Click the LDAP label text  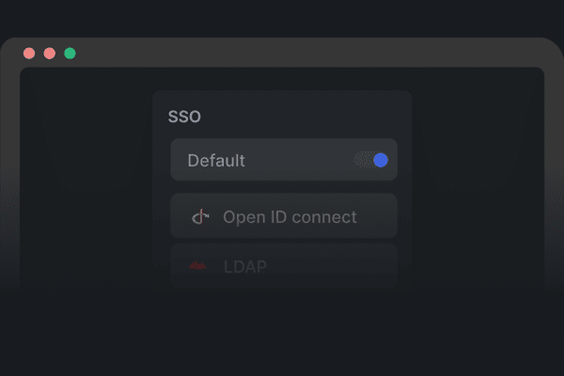(245, 267)
